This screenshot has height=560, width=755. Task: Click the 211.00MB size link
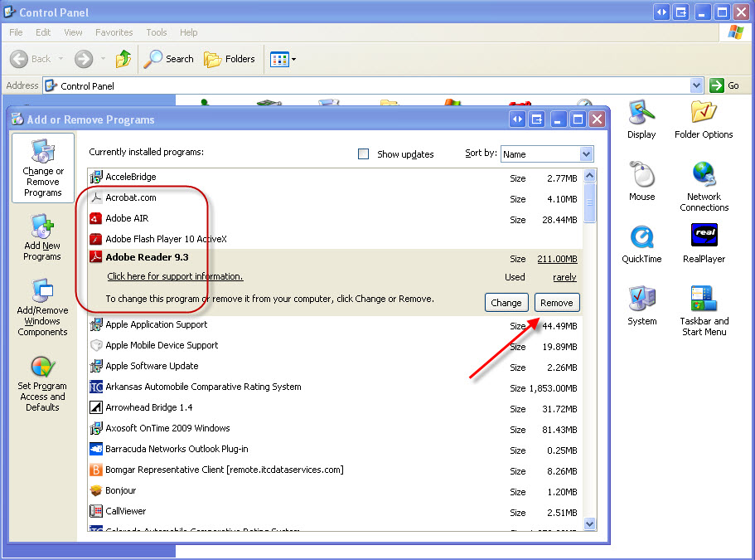(557, 259)
